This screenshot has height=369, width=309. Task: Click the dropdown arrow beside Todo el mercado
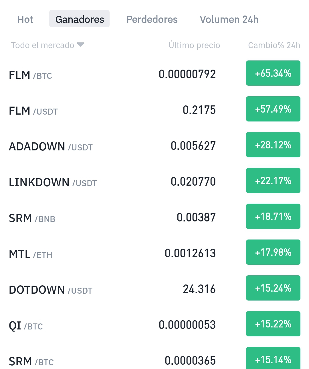(81, 44)
